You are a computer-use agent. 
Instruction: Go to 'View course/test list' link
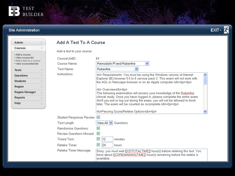pyautogui.click(x=27, y=64)
